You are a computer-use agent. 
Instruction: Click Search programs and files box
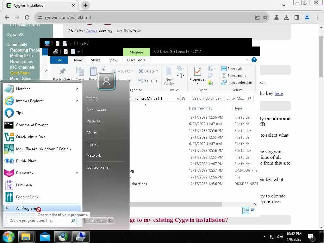coord(42,221)
